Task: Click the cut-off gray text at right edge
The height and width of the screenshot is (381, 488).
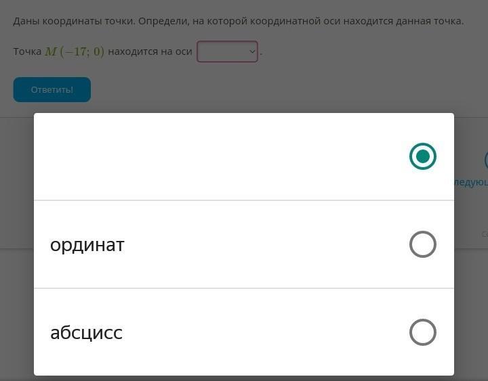Action: click(484, 234)
